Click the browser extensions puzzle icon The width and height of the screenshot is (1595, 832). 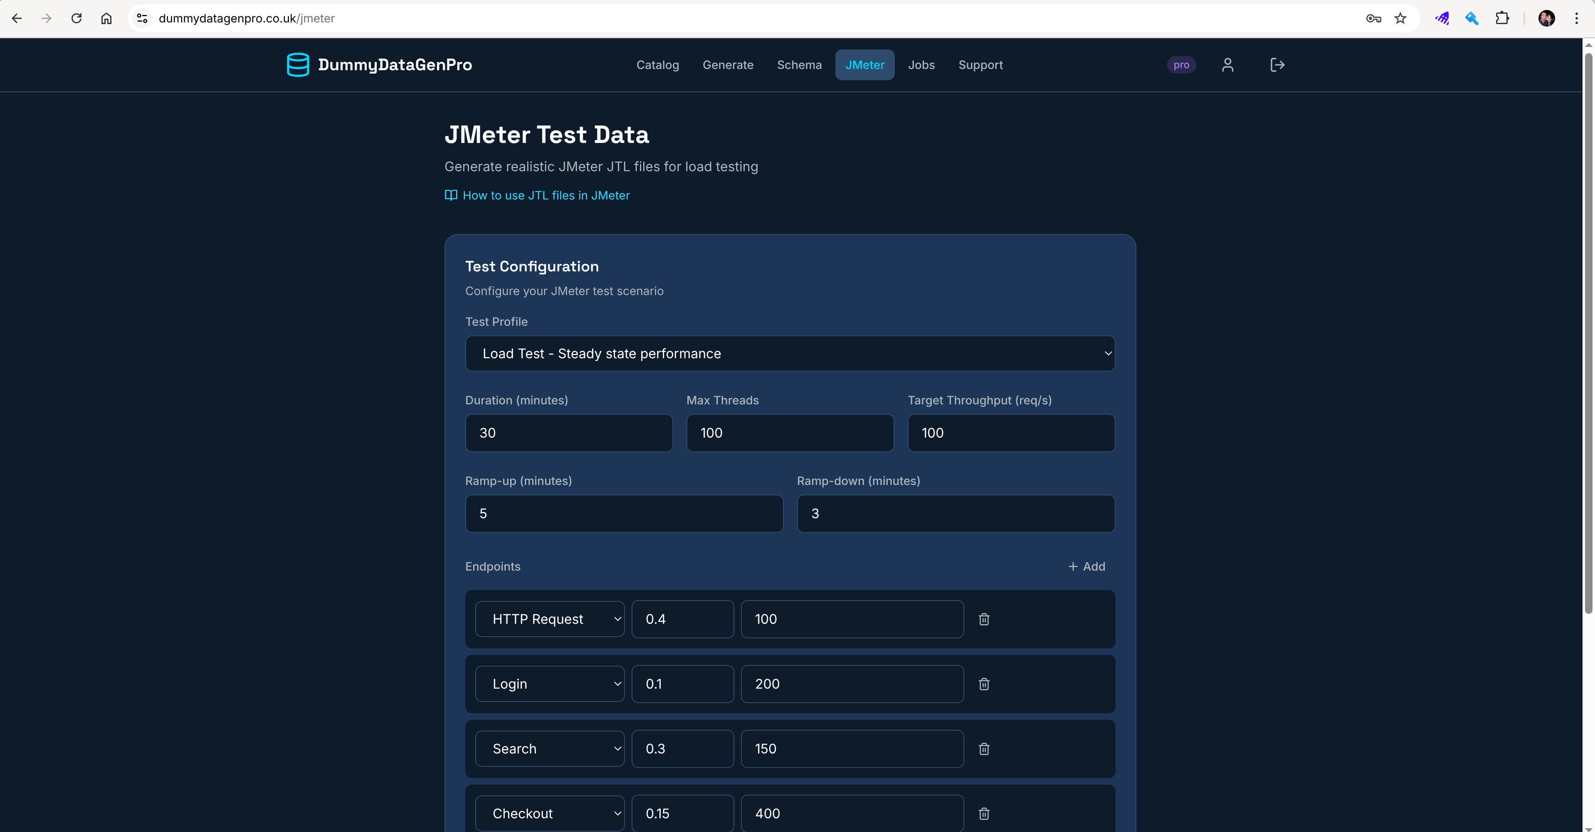tap(1503, 18)
